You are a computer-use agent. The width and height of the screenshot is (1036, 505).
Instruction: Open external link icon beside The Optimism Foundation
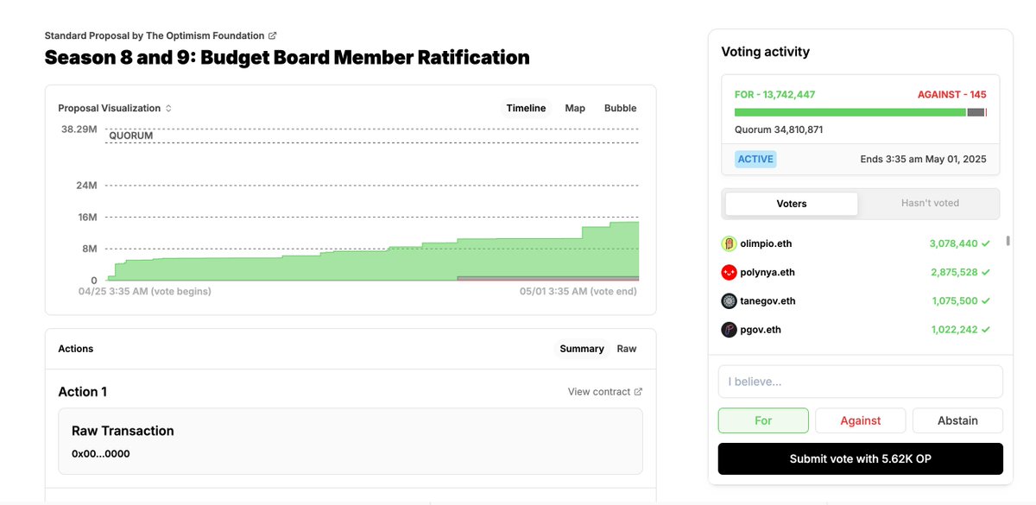click(273, 36)
